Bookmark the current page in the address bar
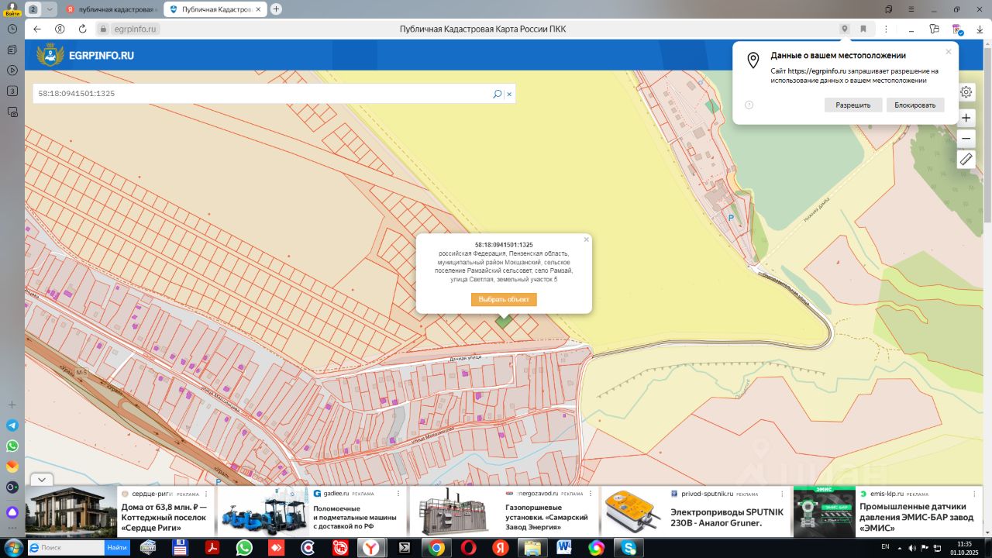This screenshot has width=992, height=558. pyautogui.click(x=863, y=29)
